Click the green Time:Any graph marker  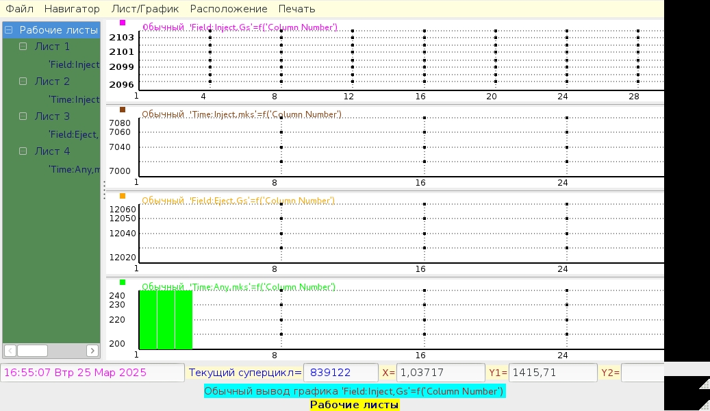pos(123,282)
